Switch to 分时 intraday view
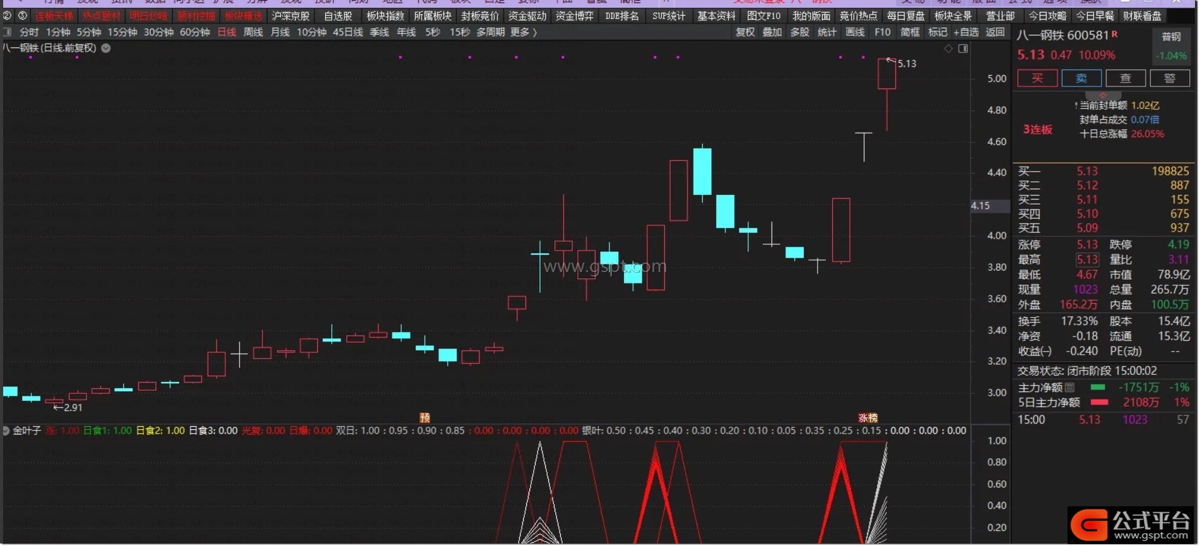The height and width of the screenshot is (546, 1200). [29, 32]
